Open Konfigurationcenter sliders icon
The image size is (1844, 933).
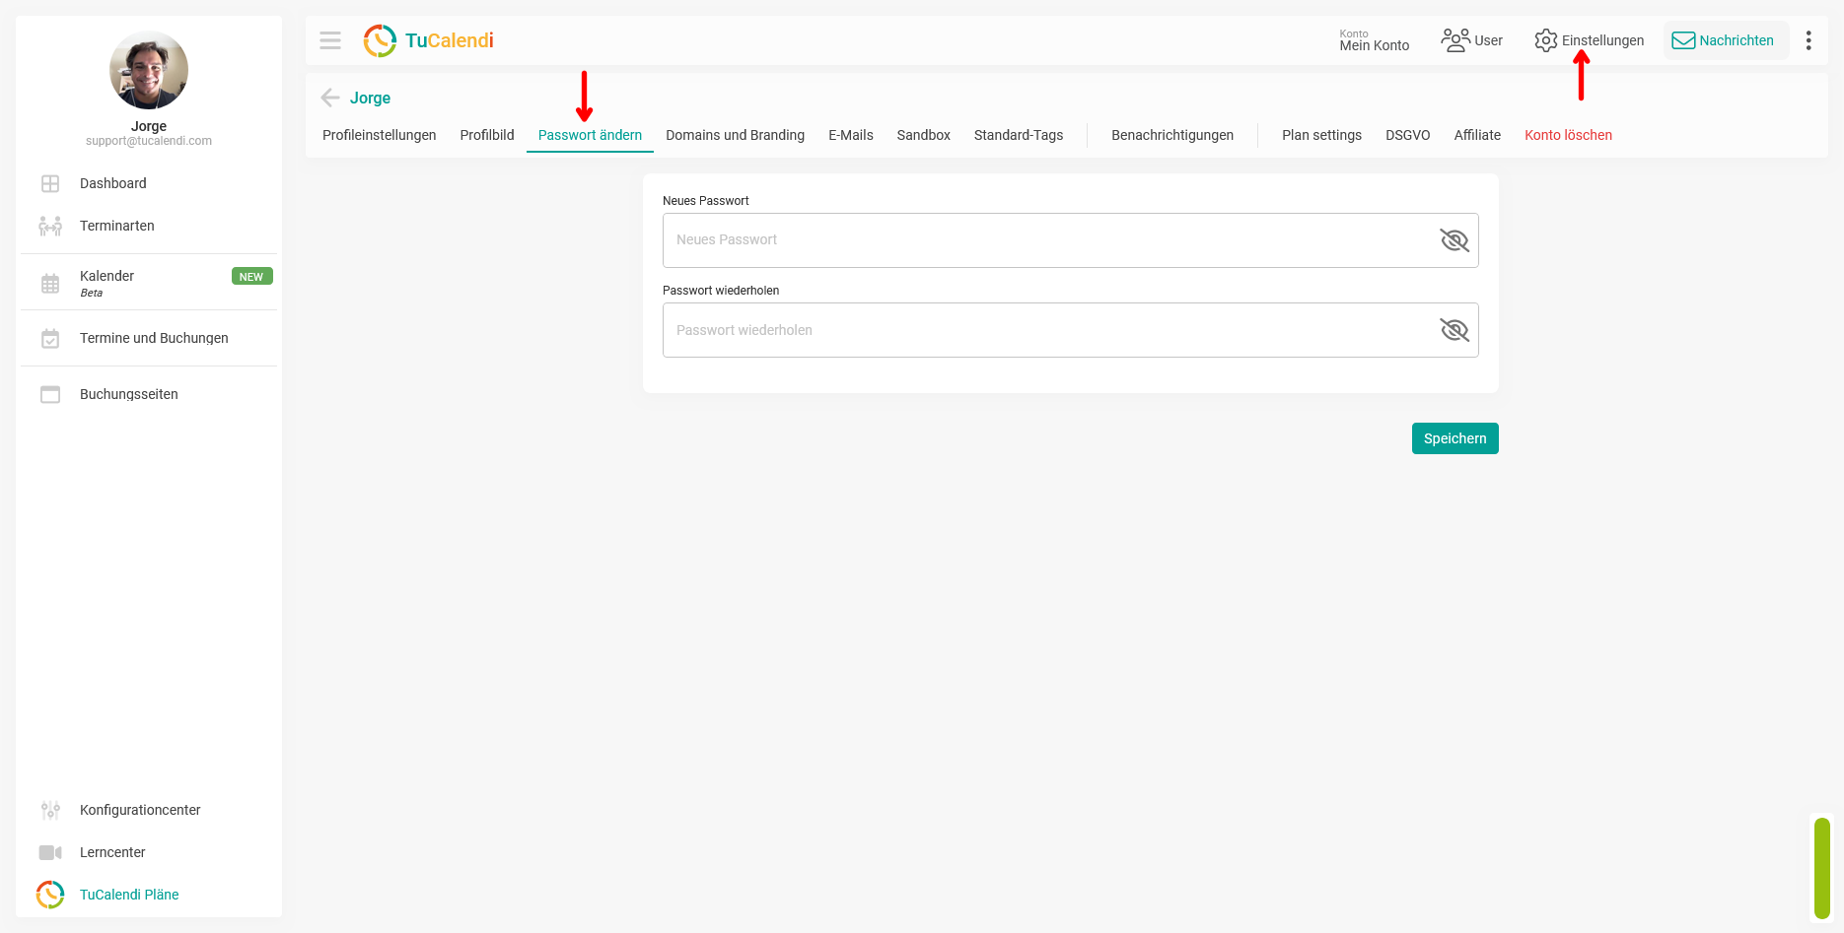(x=50, y=810)
